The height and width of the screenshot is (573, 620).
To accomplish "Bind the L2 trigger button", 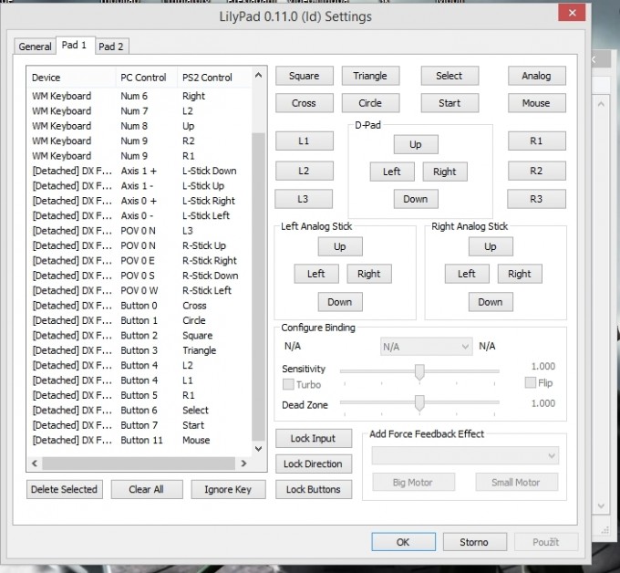I will tap(304, 171).
